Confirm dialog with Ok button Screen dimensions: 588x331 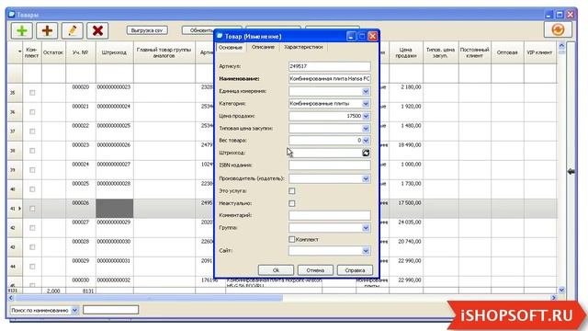(276, 270)
